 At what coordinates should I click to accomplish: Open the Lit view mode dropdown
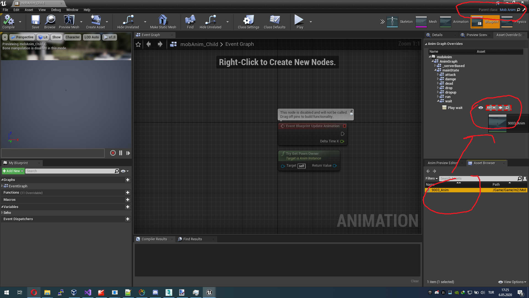pyautogui.click(x=43, y=37)
